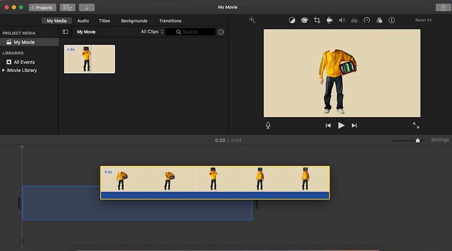452x251 pixels.
Task: Click the voiceover microphone icon
Action: click(268, 125)
